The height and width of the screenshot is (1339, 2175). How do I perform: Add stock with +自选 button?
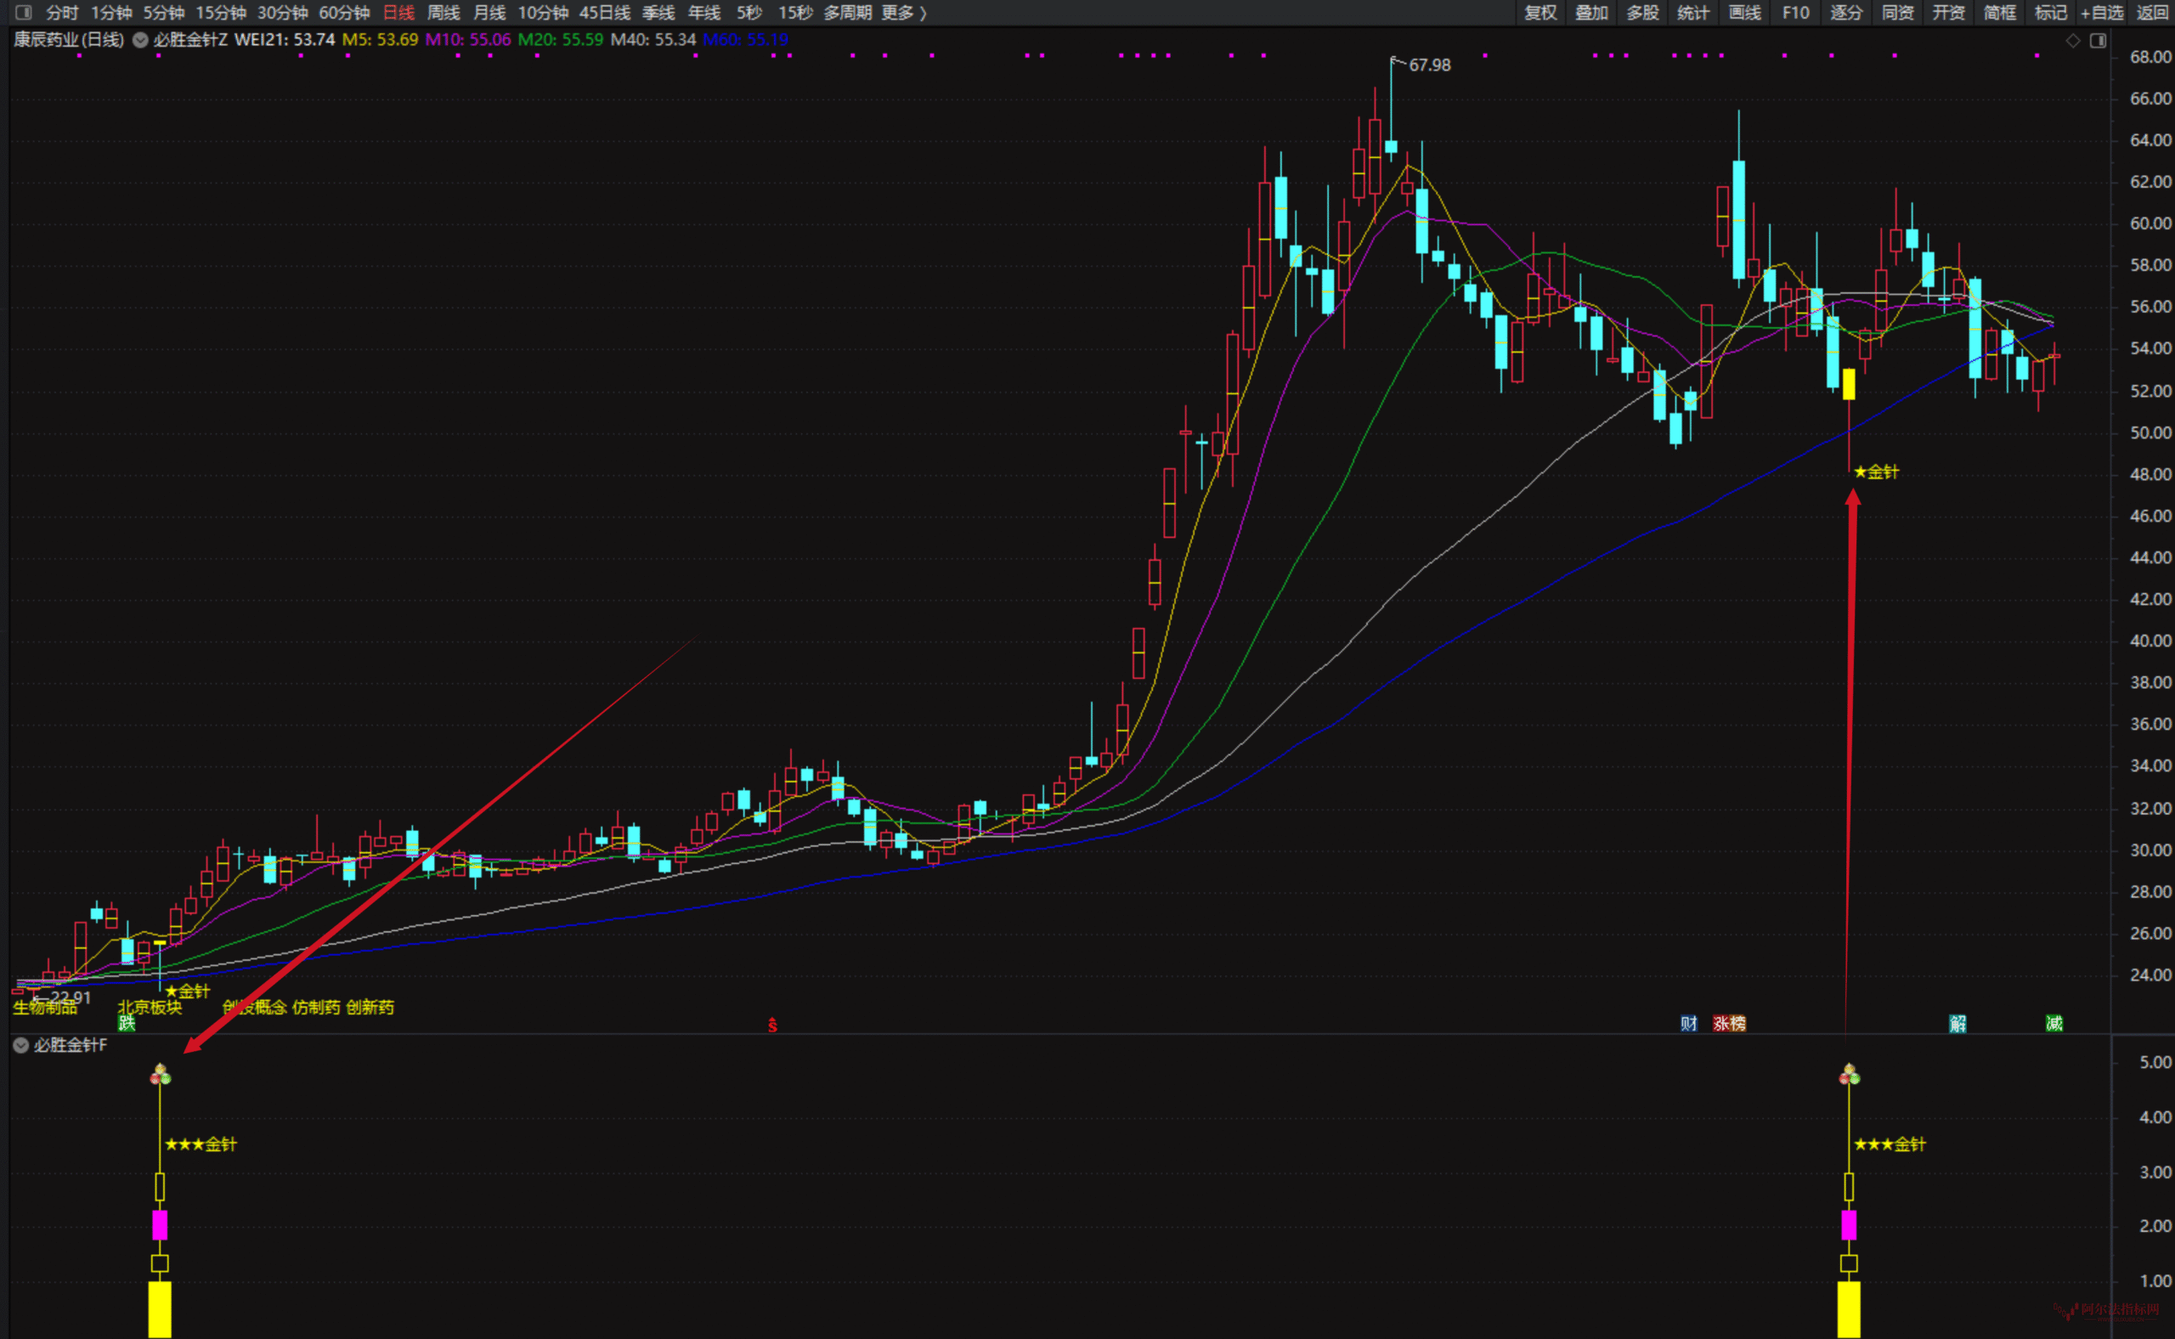pyautogui.click(x=2101, y=13)
